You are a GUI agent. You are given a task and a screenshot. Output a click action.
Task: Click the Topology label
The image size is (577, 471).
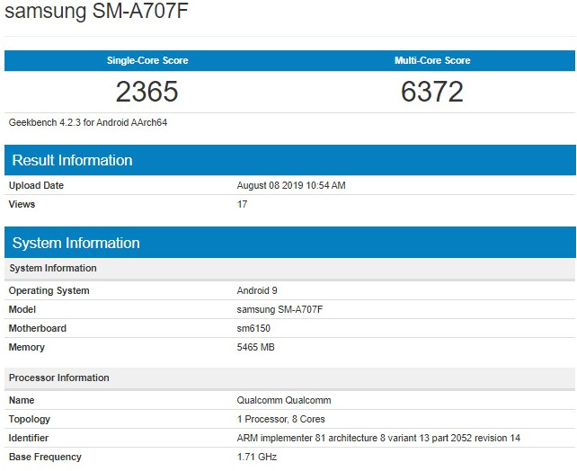(30, 419)
